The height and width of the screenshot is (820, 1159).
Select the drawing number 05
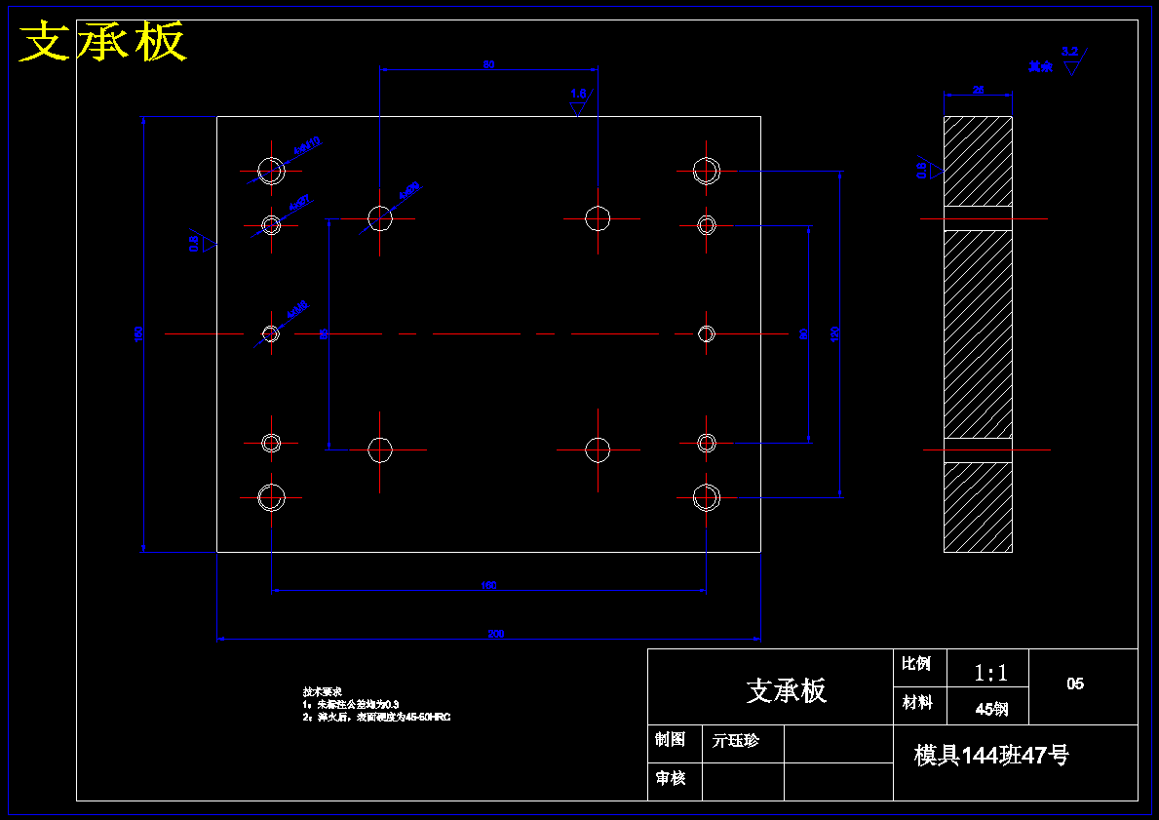[x=1075, y=683]
